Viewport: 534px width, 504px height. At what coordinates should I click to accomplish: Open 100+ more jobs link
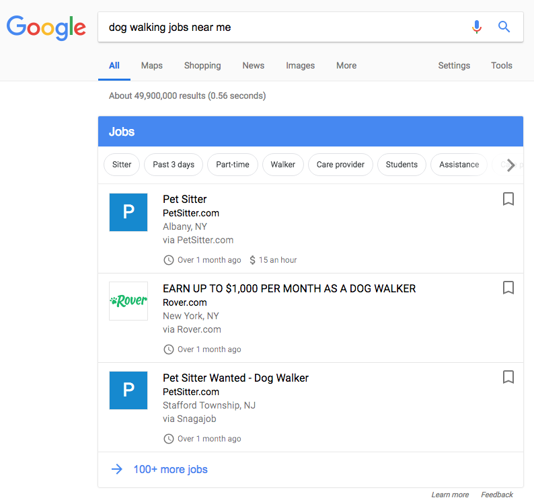click(x=170, y=469)
